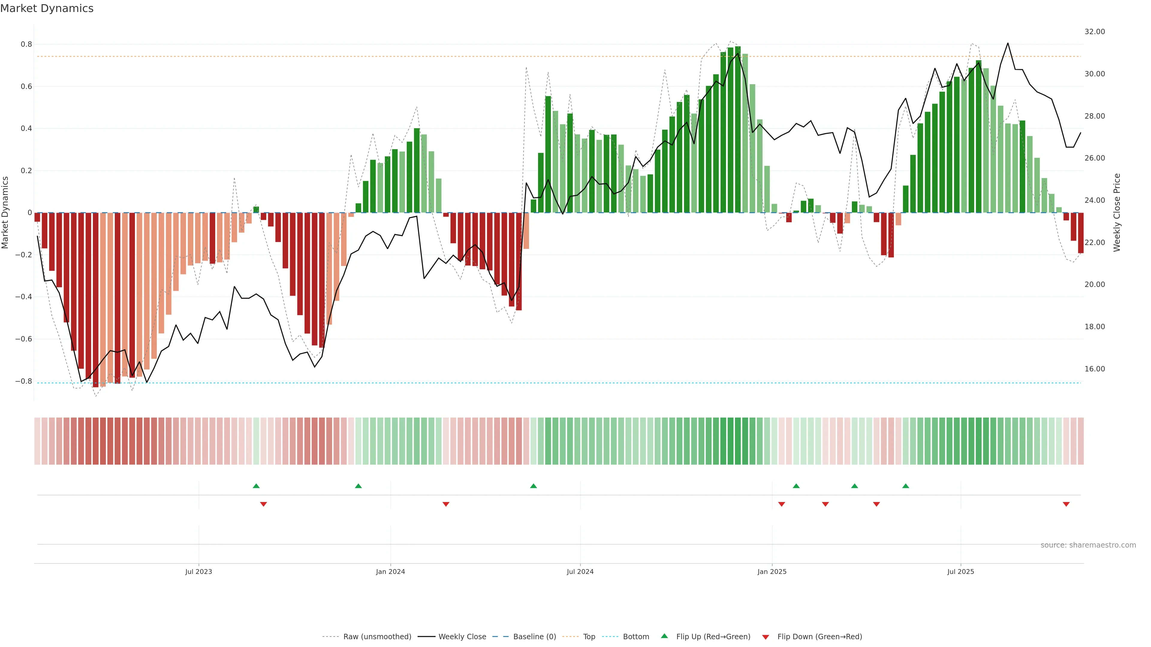
Task: Click the Top legend entry
Action: pos(589,637)
